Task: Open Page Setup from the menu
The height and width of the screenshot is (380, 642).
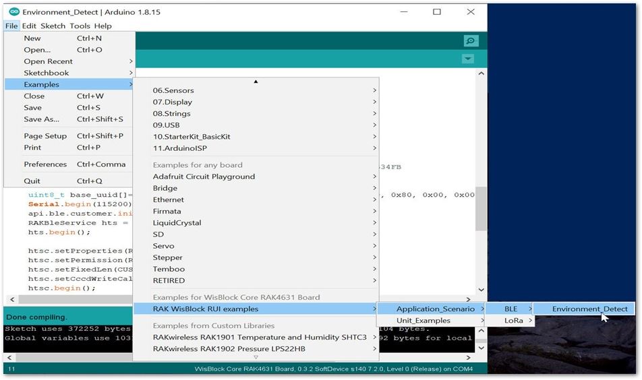Action: tap(69, 136)
